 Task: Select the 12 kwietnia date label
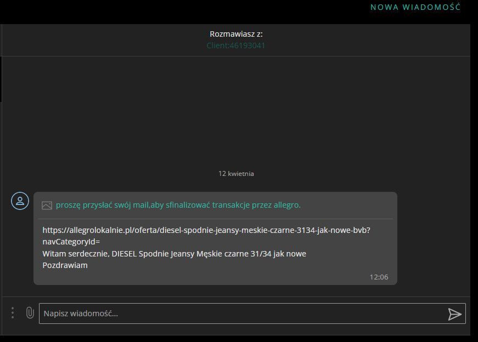tap(236, 174)
